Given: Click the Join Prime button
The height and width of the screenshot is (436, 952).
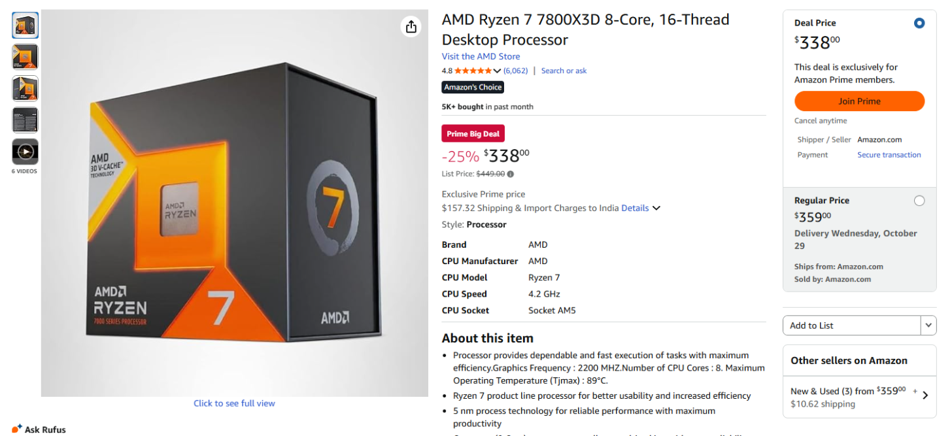Looking at the screenshot, I should [x=859, y=101].
